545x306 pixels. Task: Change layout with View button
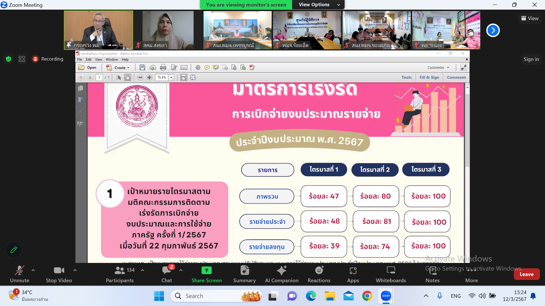tap(530, 18)
